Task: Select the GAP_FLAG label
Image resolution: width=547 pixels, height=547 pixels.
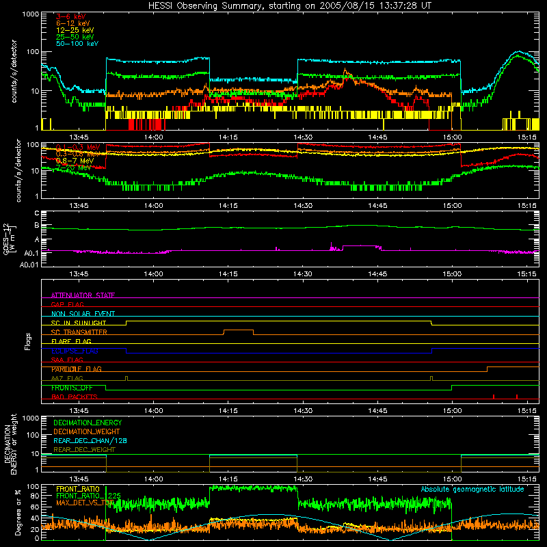Action: point(67,304)
